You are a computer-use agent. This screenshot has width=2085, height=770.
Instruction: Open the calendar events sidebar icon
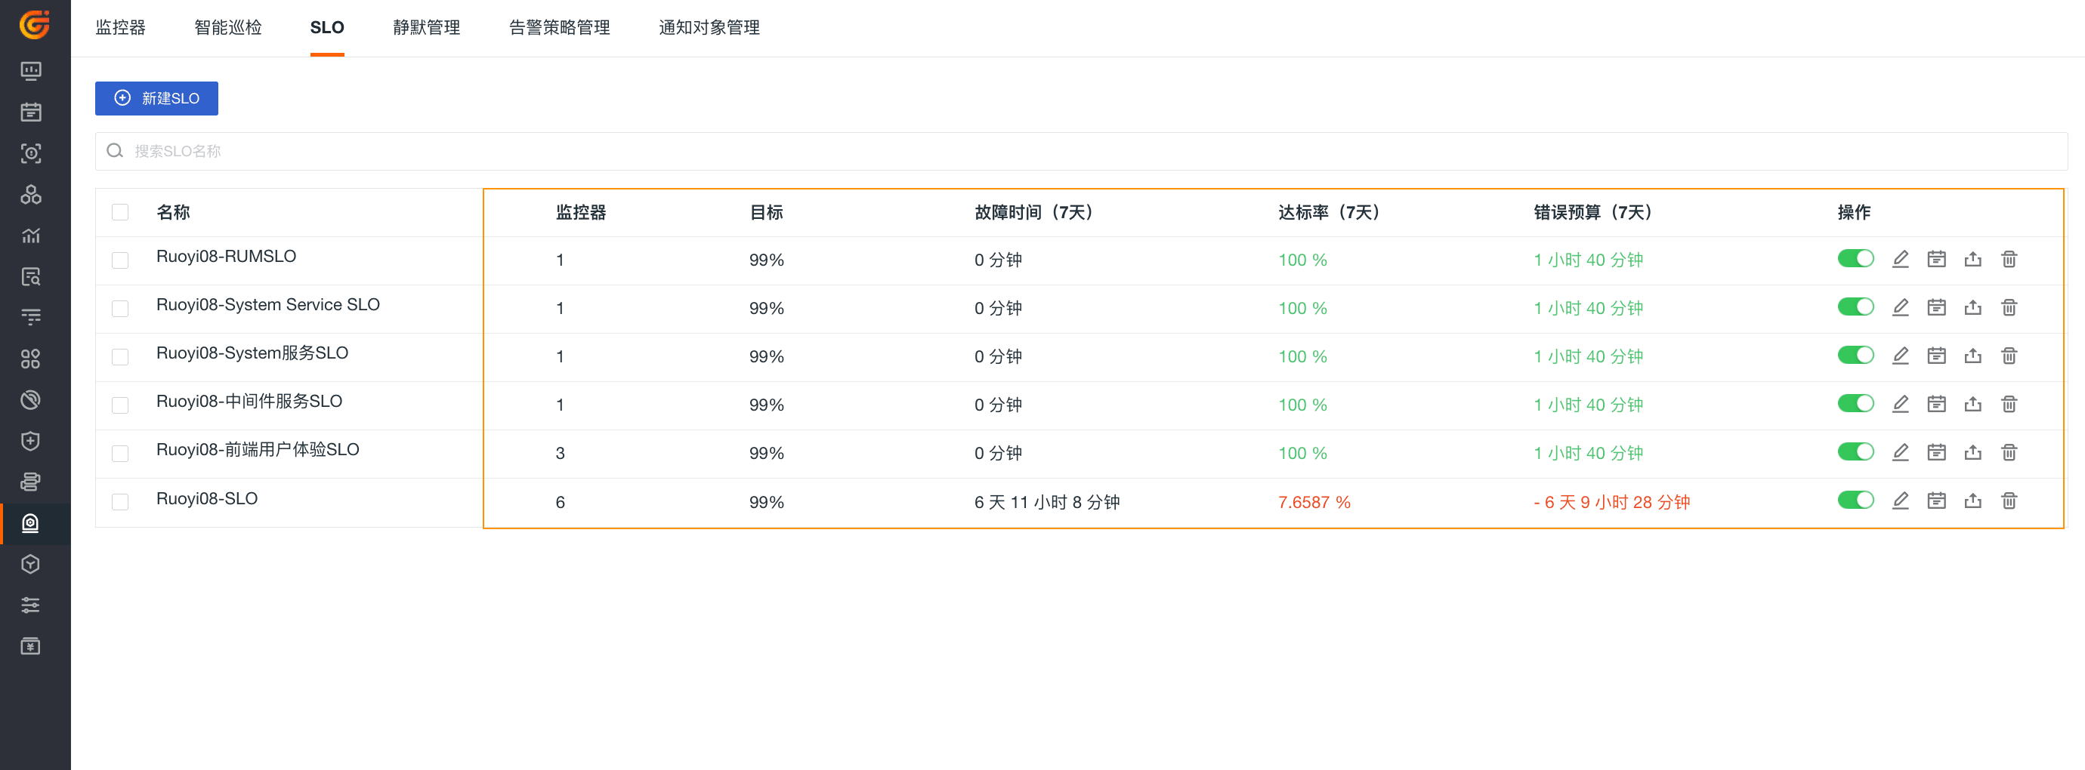click(x=31, y=112)
